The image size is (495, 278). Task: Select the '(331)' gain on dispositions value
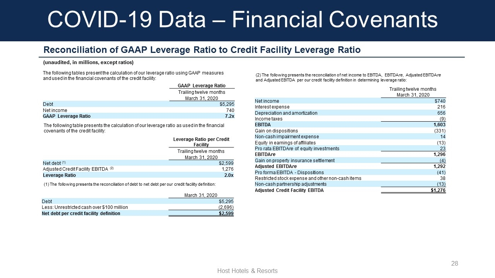(439, 131)
